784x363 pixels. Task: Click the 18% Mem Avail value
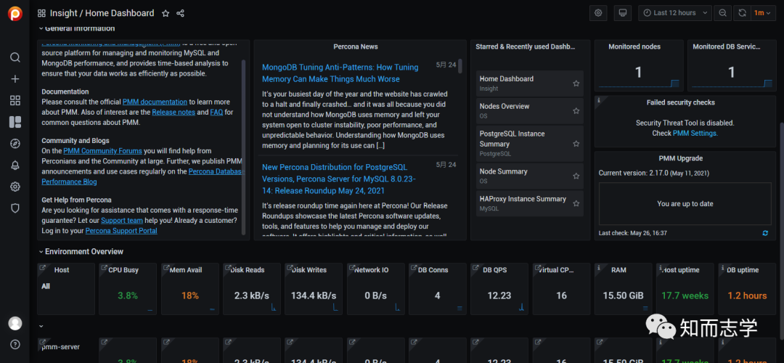pyautogui.click(x=190, y=295)
